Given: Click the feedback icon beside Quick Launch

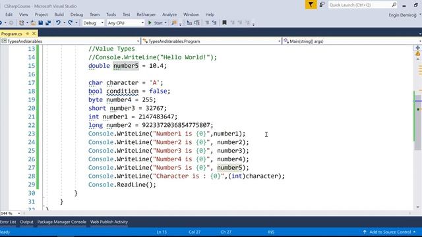Looking at the screenshot, I should click(x=322, y=5).
